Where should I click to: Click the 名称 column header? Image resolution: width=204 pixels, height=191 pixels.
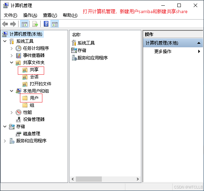[x=76, y=35]
